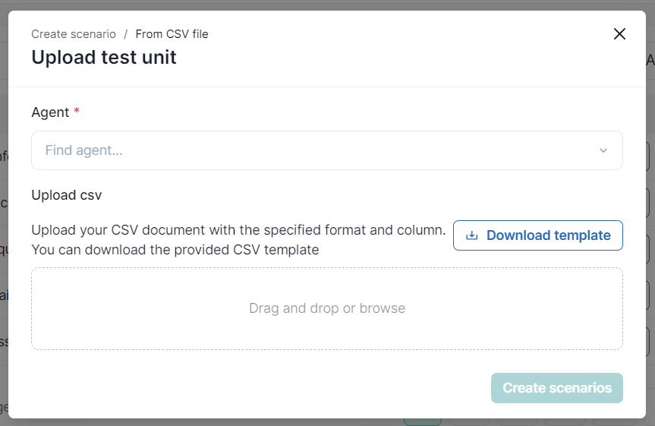Image resolution: width=655 pixels, height=426 pixels.
Task: Click the green-outlined page button behind the dialog
Action: tap(422, 421)
